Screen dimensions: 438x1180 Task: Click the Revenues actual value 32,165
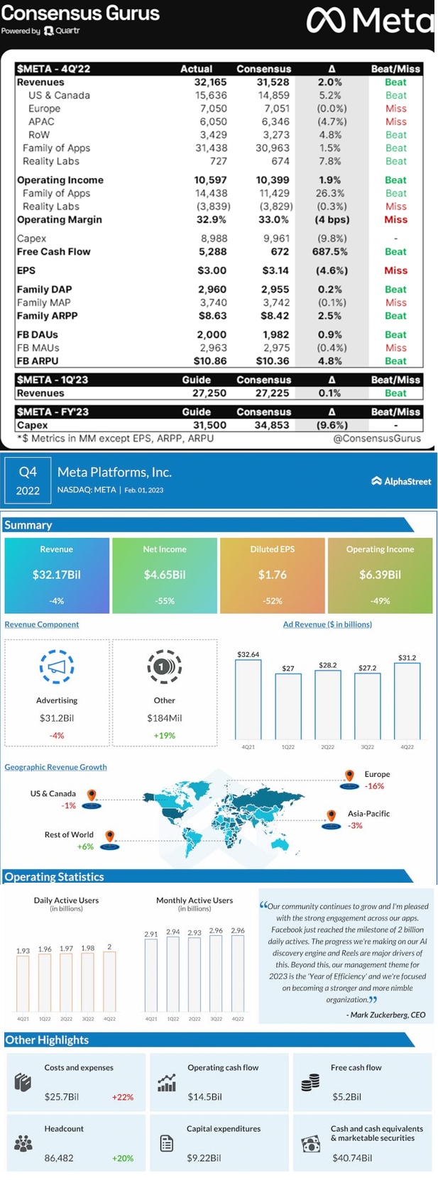(x=211, y=82)
